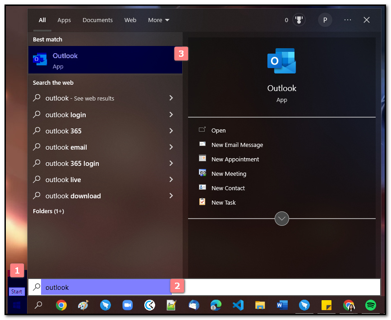This screenshot has height=320, width=391.
Task: Open the green notepad app in taskbar
Action: pyautogui.click(x=171, y=305)
